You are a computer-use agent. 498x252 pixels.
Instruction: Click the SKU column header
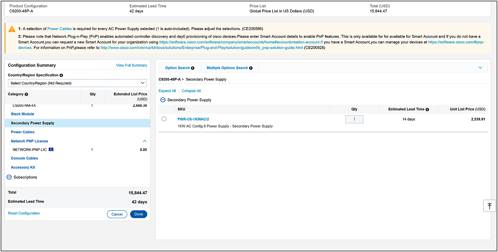point(181,109)
